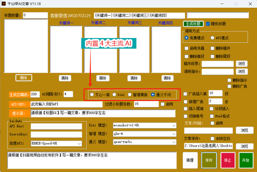This screenshot has width=257, height=172.
Task: Toggle the 删除尾段 checkbox
Action: click(212, 56)
